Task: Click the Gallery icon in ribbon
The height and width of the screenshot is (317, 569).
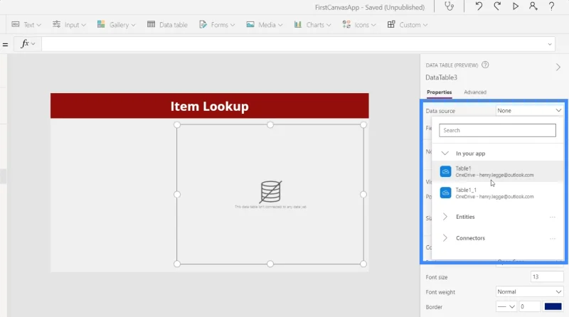Action: 101,24
